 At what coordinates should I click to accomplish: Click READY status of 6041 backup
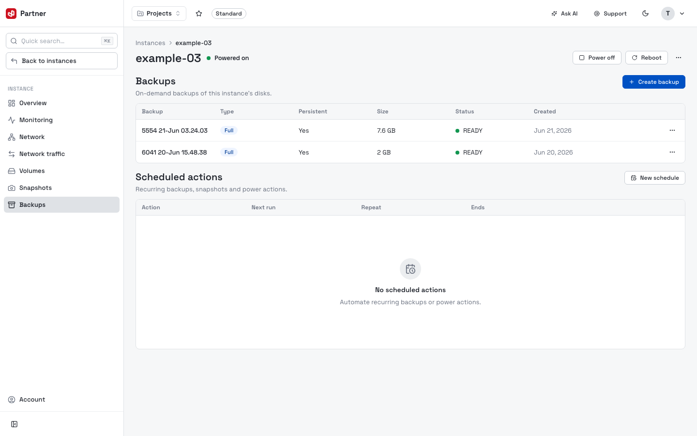[469, 152]
